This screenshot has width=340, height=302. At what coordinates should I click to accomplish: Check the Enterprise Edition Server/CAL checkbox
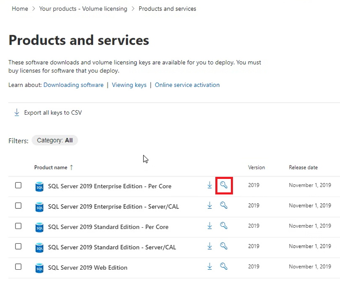click(18, 205)
